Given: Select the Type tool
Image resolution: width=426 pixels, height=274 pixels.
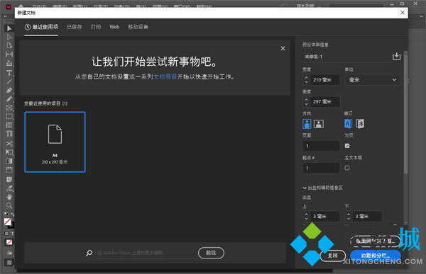Looking at the screenshot, I should (x=9, y=73).
